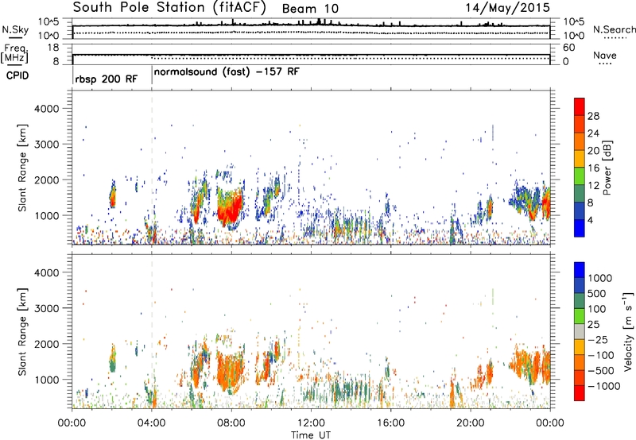This screenshot has width=636, height=440.
Task: Select the 'CPID' row label
Action: [x=17, y=75]
